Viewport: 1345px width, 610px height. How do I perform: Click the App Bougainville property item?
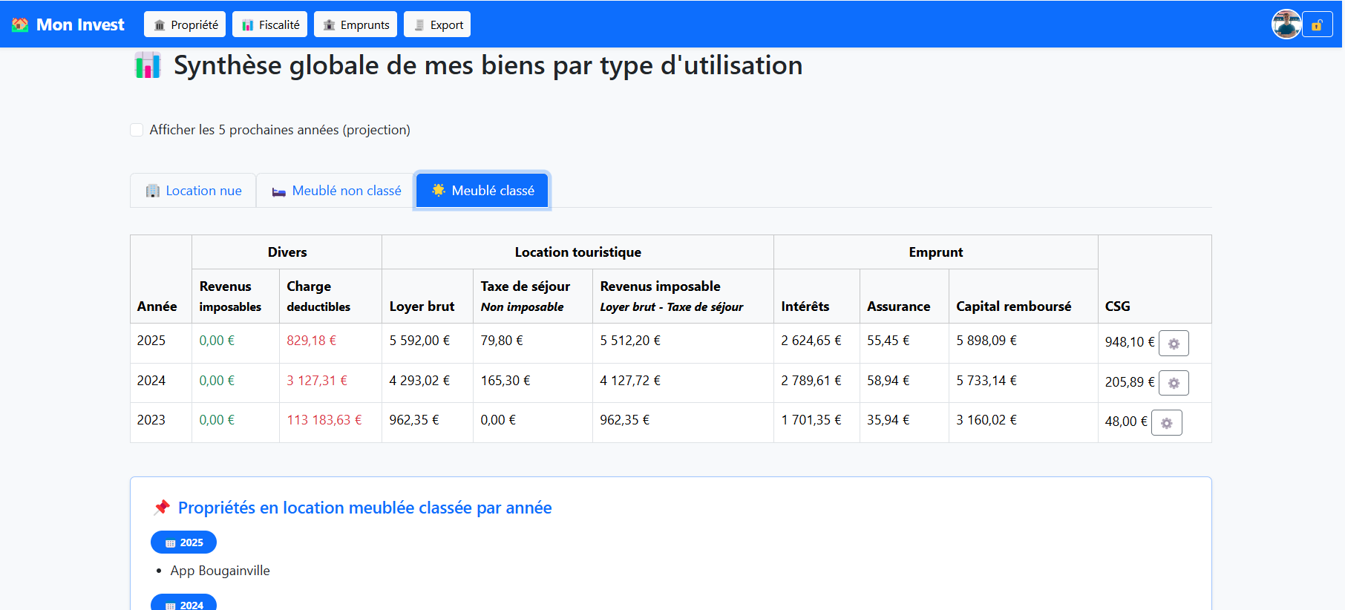tap(220, 571)
